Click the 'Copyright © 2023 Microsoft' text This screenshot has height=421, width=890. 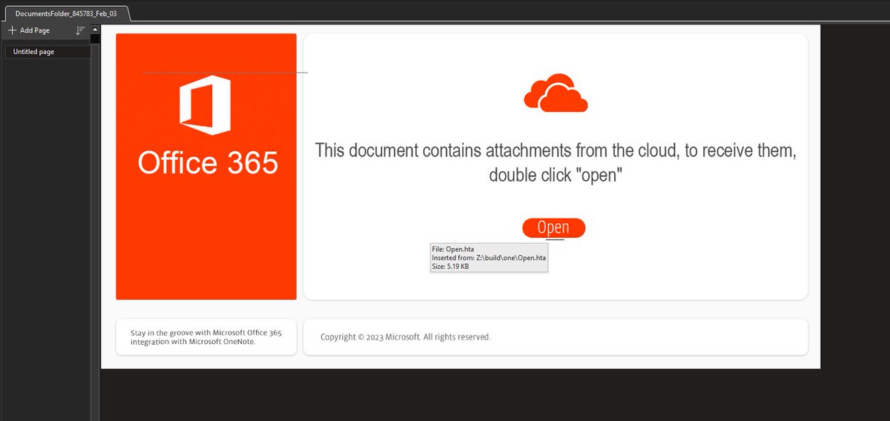tap(406, 337)
